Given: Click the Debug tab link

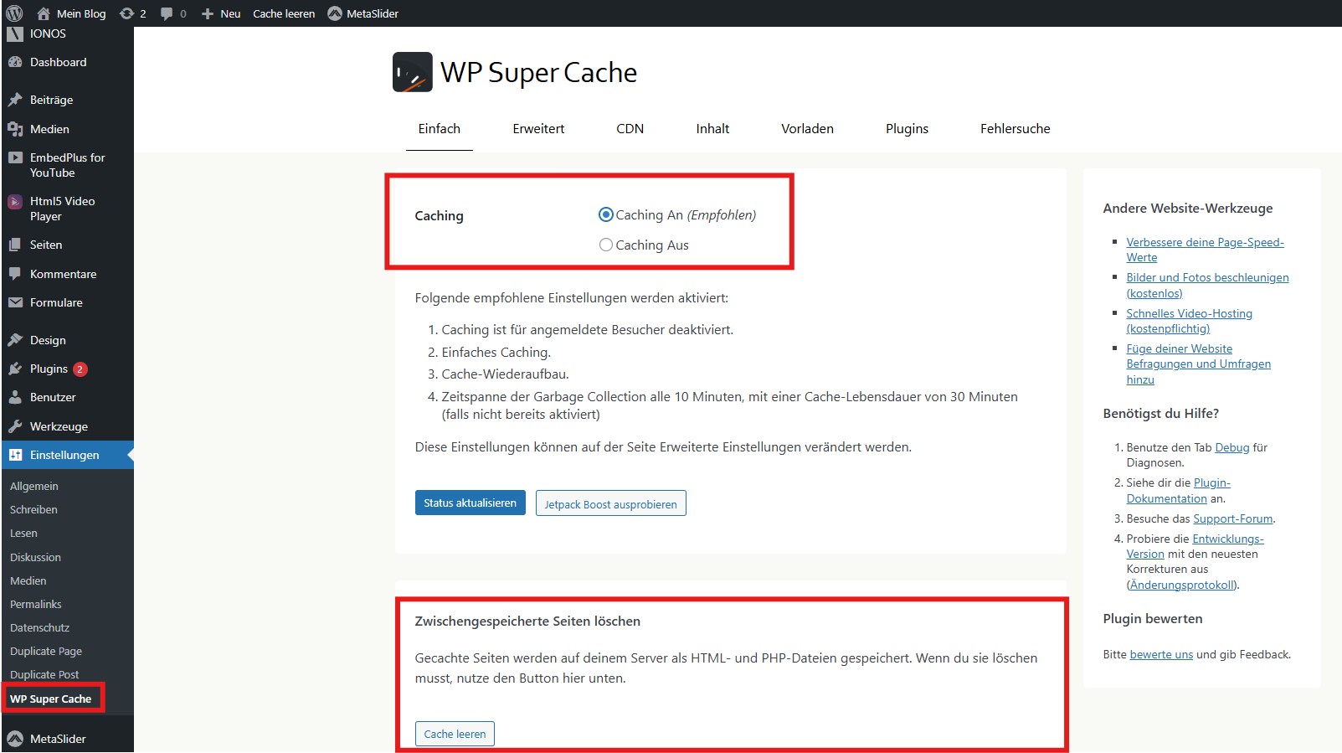Looking at the screenshot, I should coord(1231,447).
